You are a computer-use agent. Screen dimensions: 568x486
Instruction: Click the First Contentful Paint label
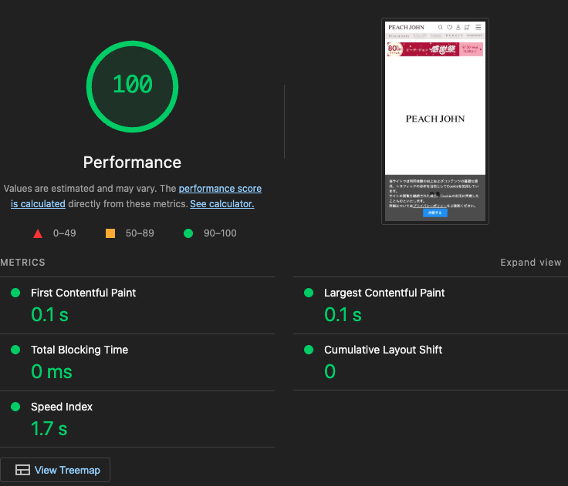pyautogui.click(x=83, y=293)
